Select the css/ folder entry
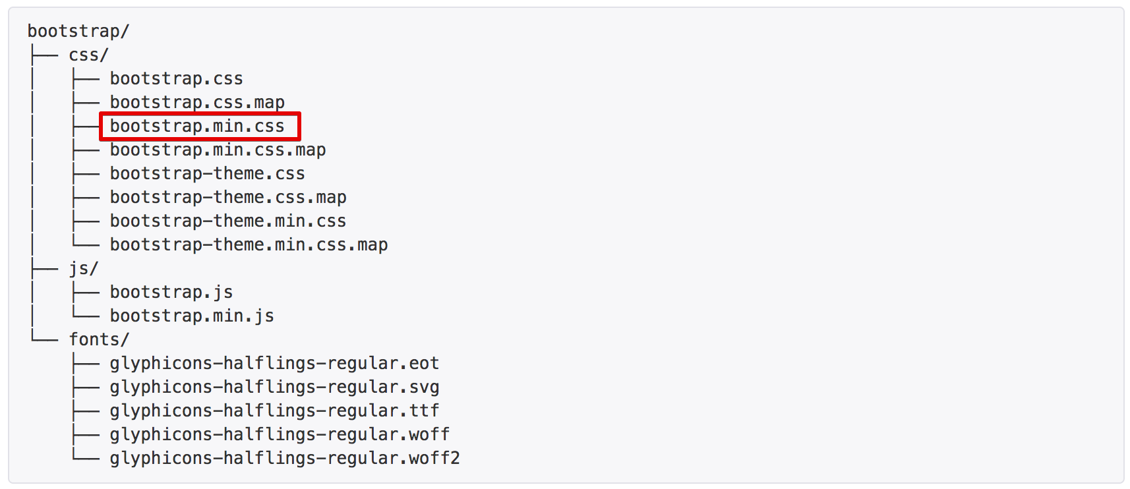The width and height of the screenshot is (1130, 489). click(x=88, y=55)
